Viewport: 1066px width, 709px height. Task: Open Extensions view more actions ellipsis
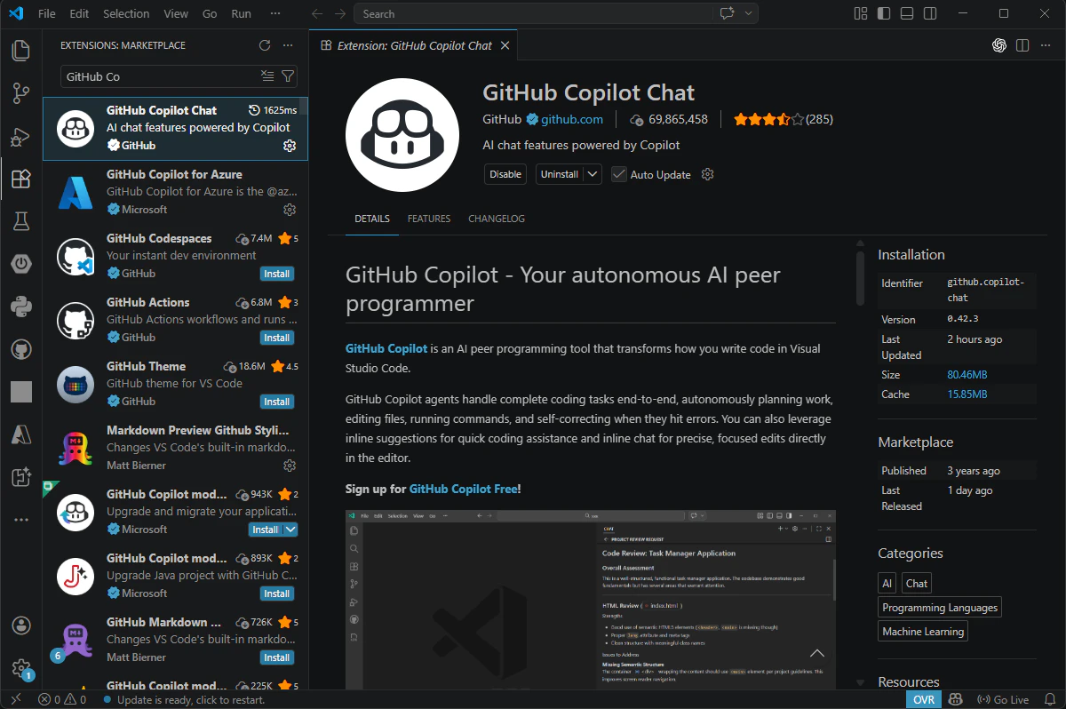pyautogui.click(x=287, y=45)
